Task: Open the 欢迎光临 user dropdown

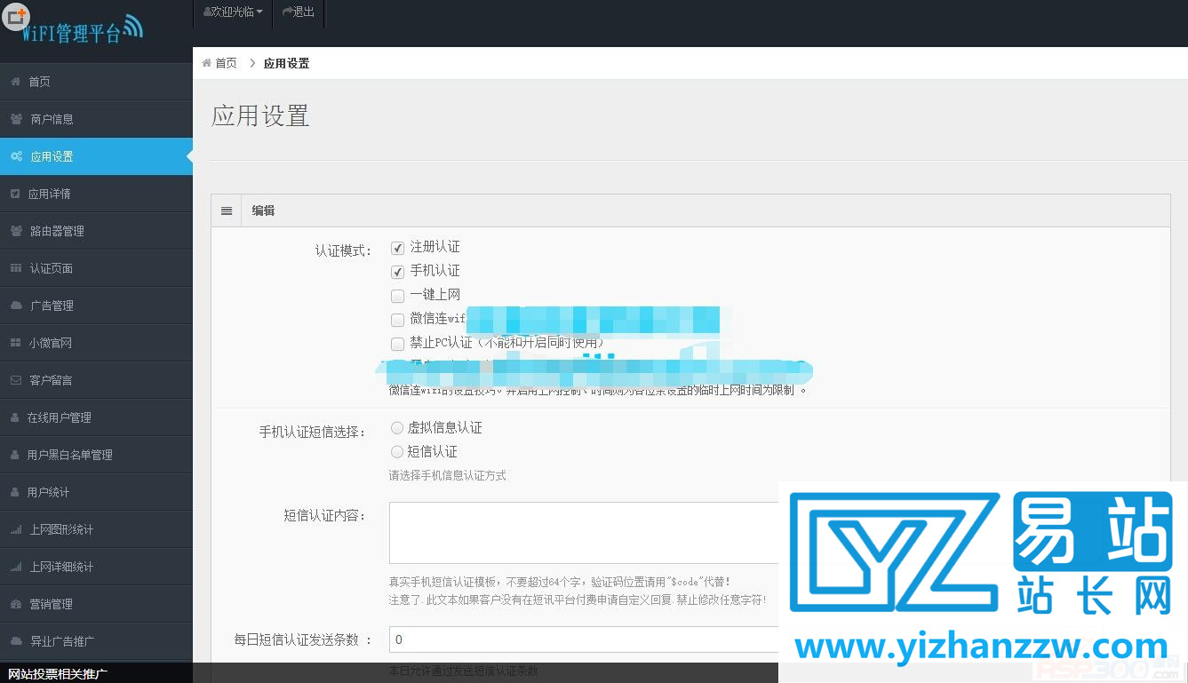Action: click(233, 12)
